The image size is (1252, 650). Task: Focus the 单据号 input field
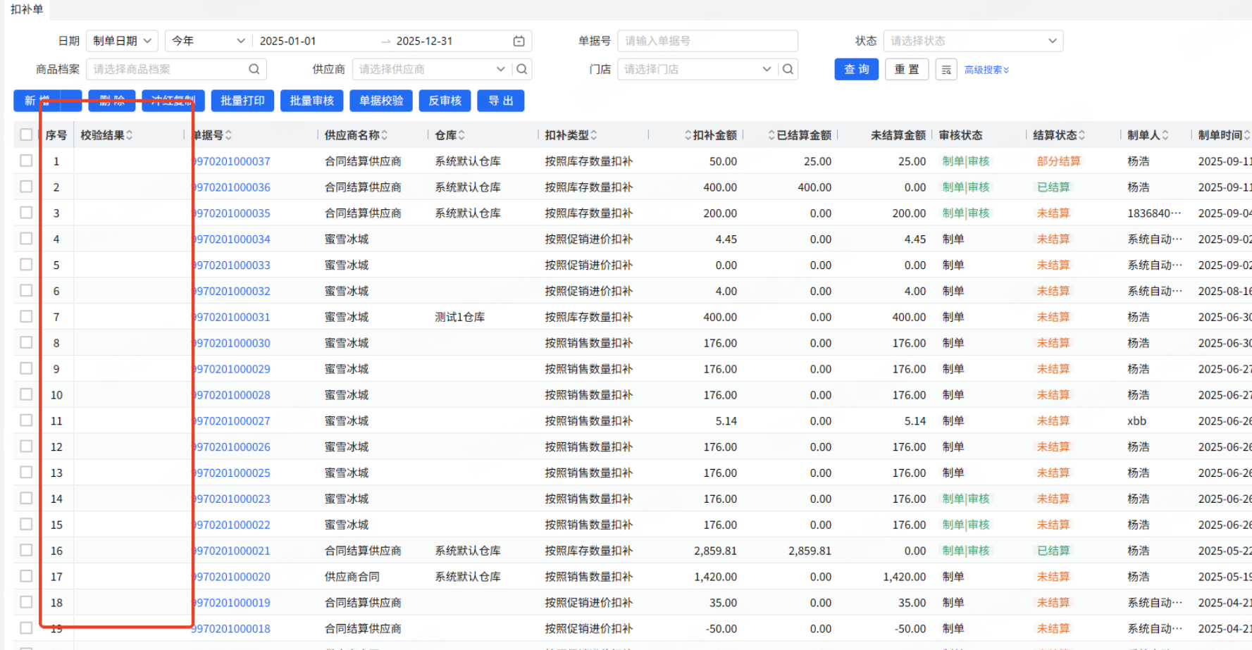707,41
